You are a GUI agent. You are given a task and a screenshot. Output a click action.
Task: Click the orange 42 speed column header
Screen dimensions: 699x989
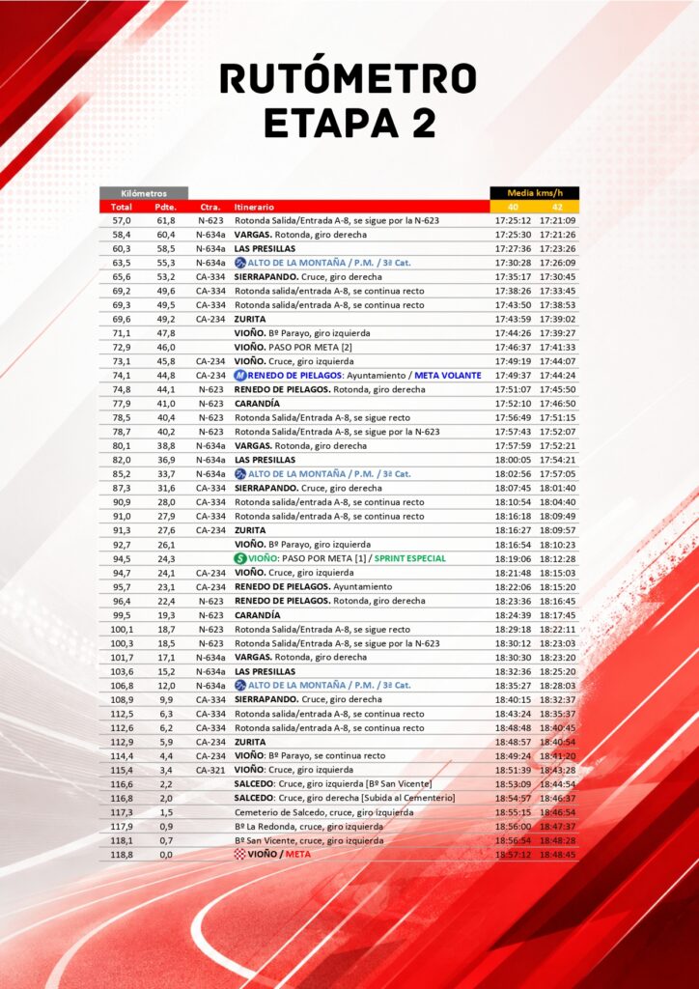coord(557,207)
